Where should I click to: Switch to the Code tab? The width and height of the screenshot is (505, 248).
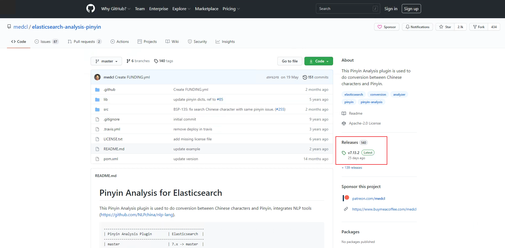tap(19, 42)
